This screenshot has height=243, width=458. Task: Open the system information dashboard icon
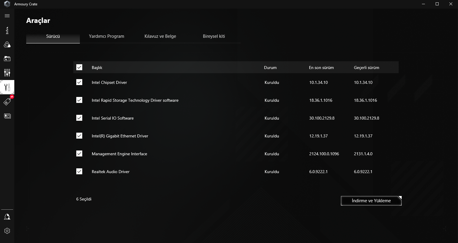(x=7, y=30)
